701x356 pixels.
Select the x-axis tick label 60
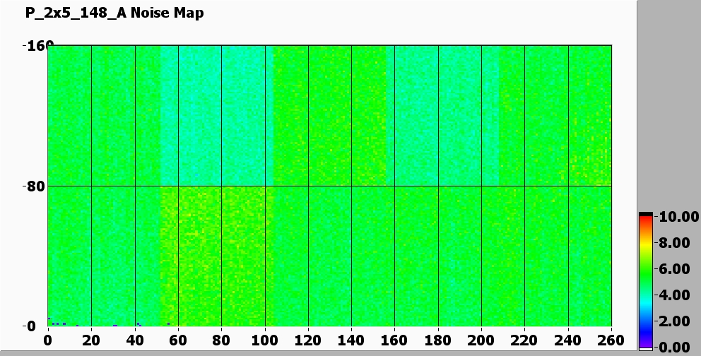(178, 339)
